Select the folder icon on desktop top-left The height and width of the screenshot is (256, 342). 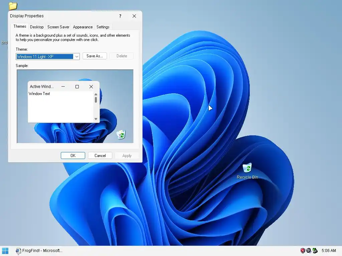click(13, 6)
